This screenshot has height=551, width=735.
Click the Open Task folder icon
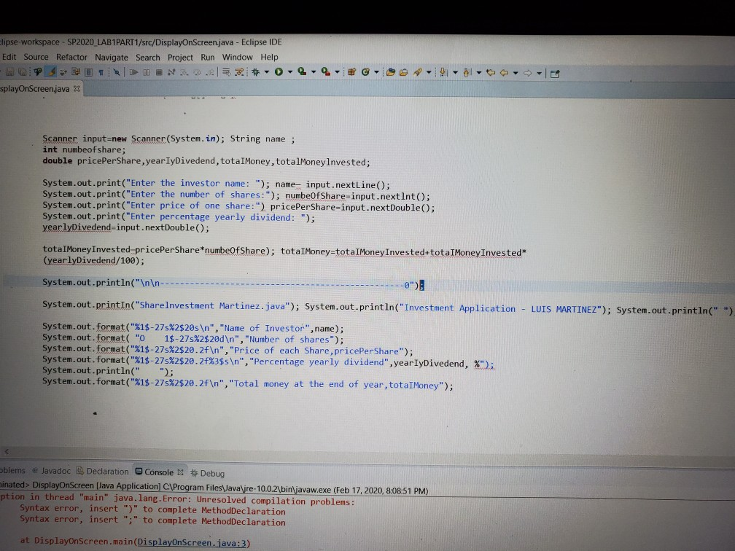(x=404, y=73)
